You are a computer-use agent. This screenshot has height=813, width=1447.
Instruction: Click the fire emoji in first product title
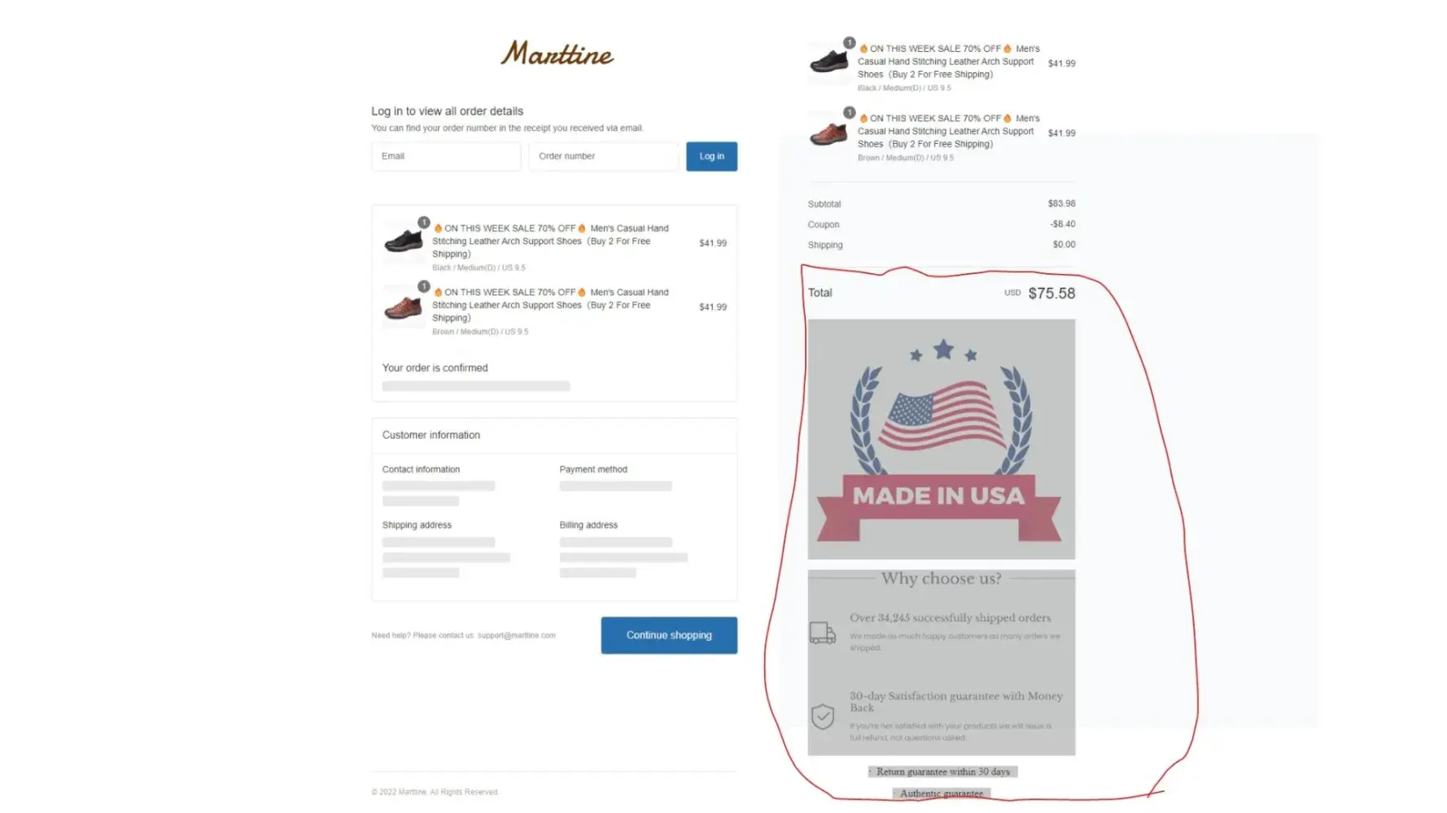click(x=438, y=228)
